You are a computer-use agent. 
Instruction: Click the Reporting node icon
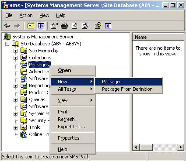click(x=24, y=86)
